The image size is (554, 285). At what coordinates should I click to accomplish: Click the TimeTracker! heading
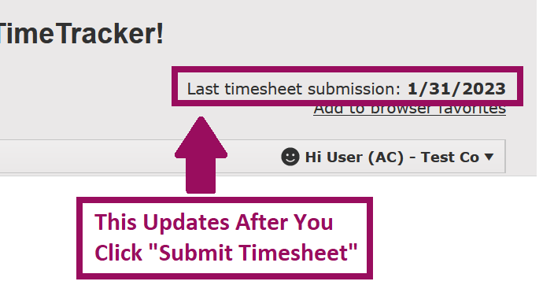[81, 34]
